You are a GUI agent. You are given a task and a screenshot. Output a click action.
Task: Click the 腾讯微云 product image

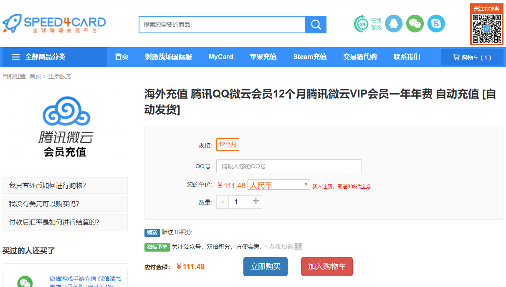(x=65, y=127)
